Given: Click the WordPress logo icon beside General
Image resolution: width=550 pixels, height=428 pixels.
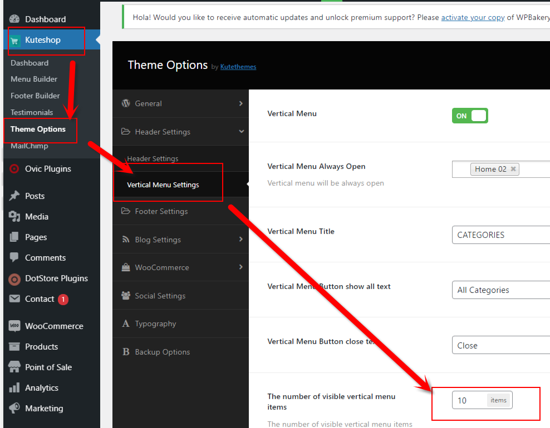Looking at the screenshot, I should coord(126,103).
